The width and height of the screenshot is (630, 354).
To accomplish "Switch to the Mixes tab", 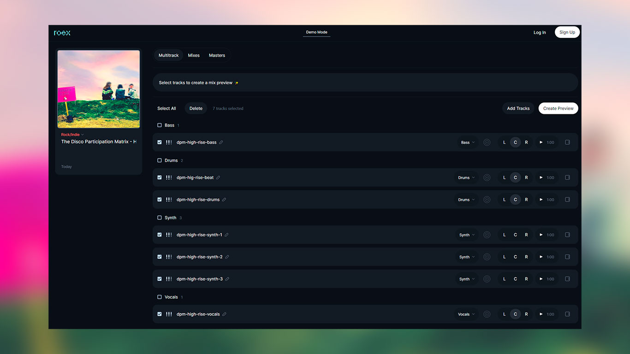I will pos(194,55).
